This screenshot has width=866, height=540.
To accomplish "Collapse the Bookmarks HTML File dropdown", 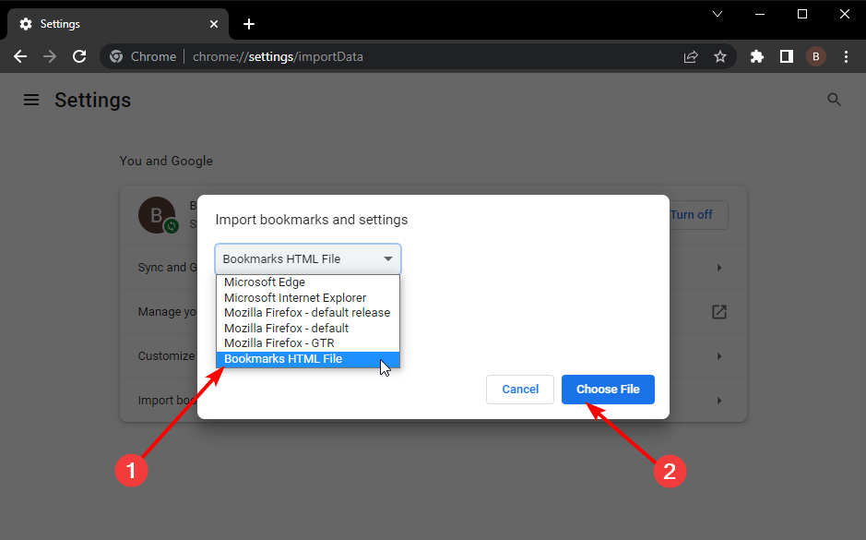I will pos(308,258).
